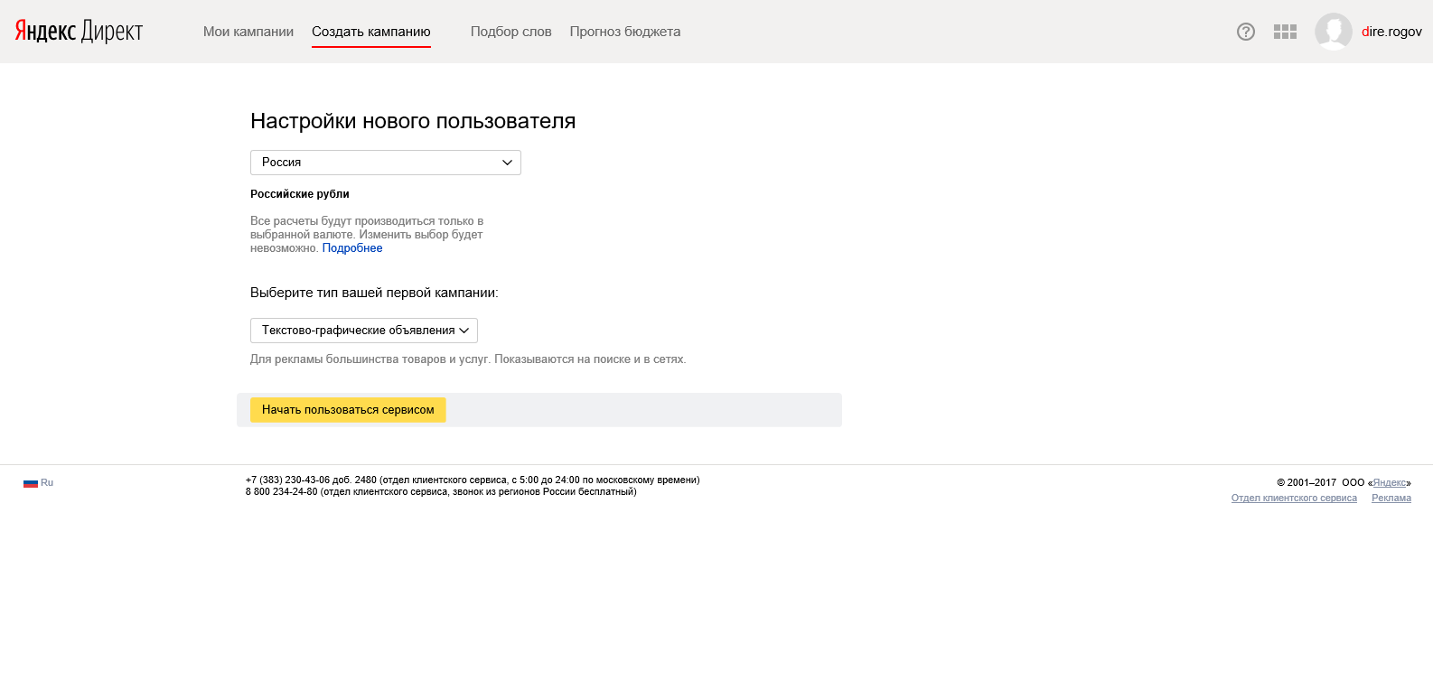Select the Создать кампанию tab
This screenshot has width=1433, height=690.
click(371, 32)
